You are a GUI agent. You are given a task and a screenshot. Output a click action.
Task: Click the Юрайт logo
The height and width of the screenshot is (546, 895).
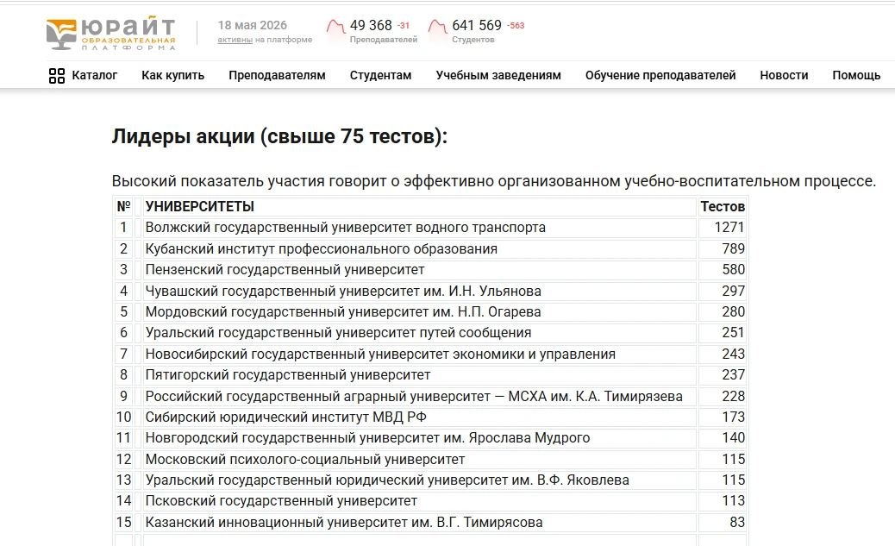click(x=110, y=34)
